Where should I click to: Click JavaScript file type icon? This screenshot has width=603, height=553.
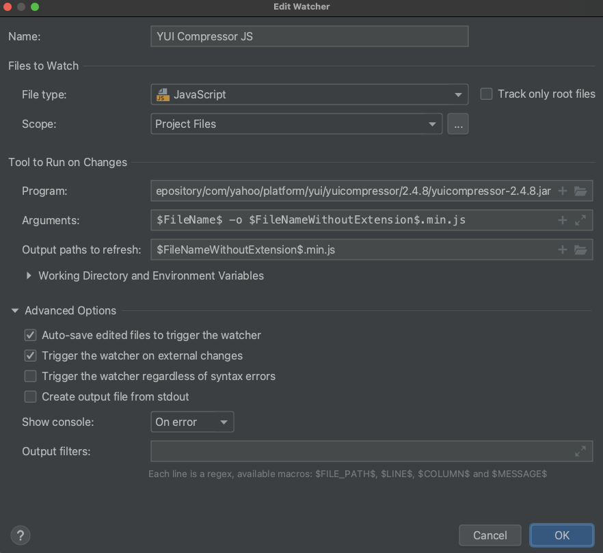coord(163,94)
